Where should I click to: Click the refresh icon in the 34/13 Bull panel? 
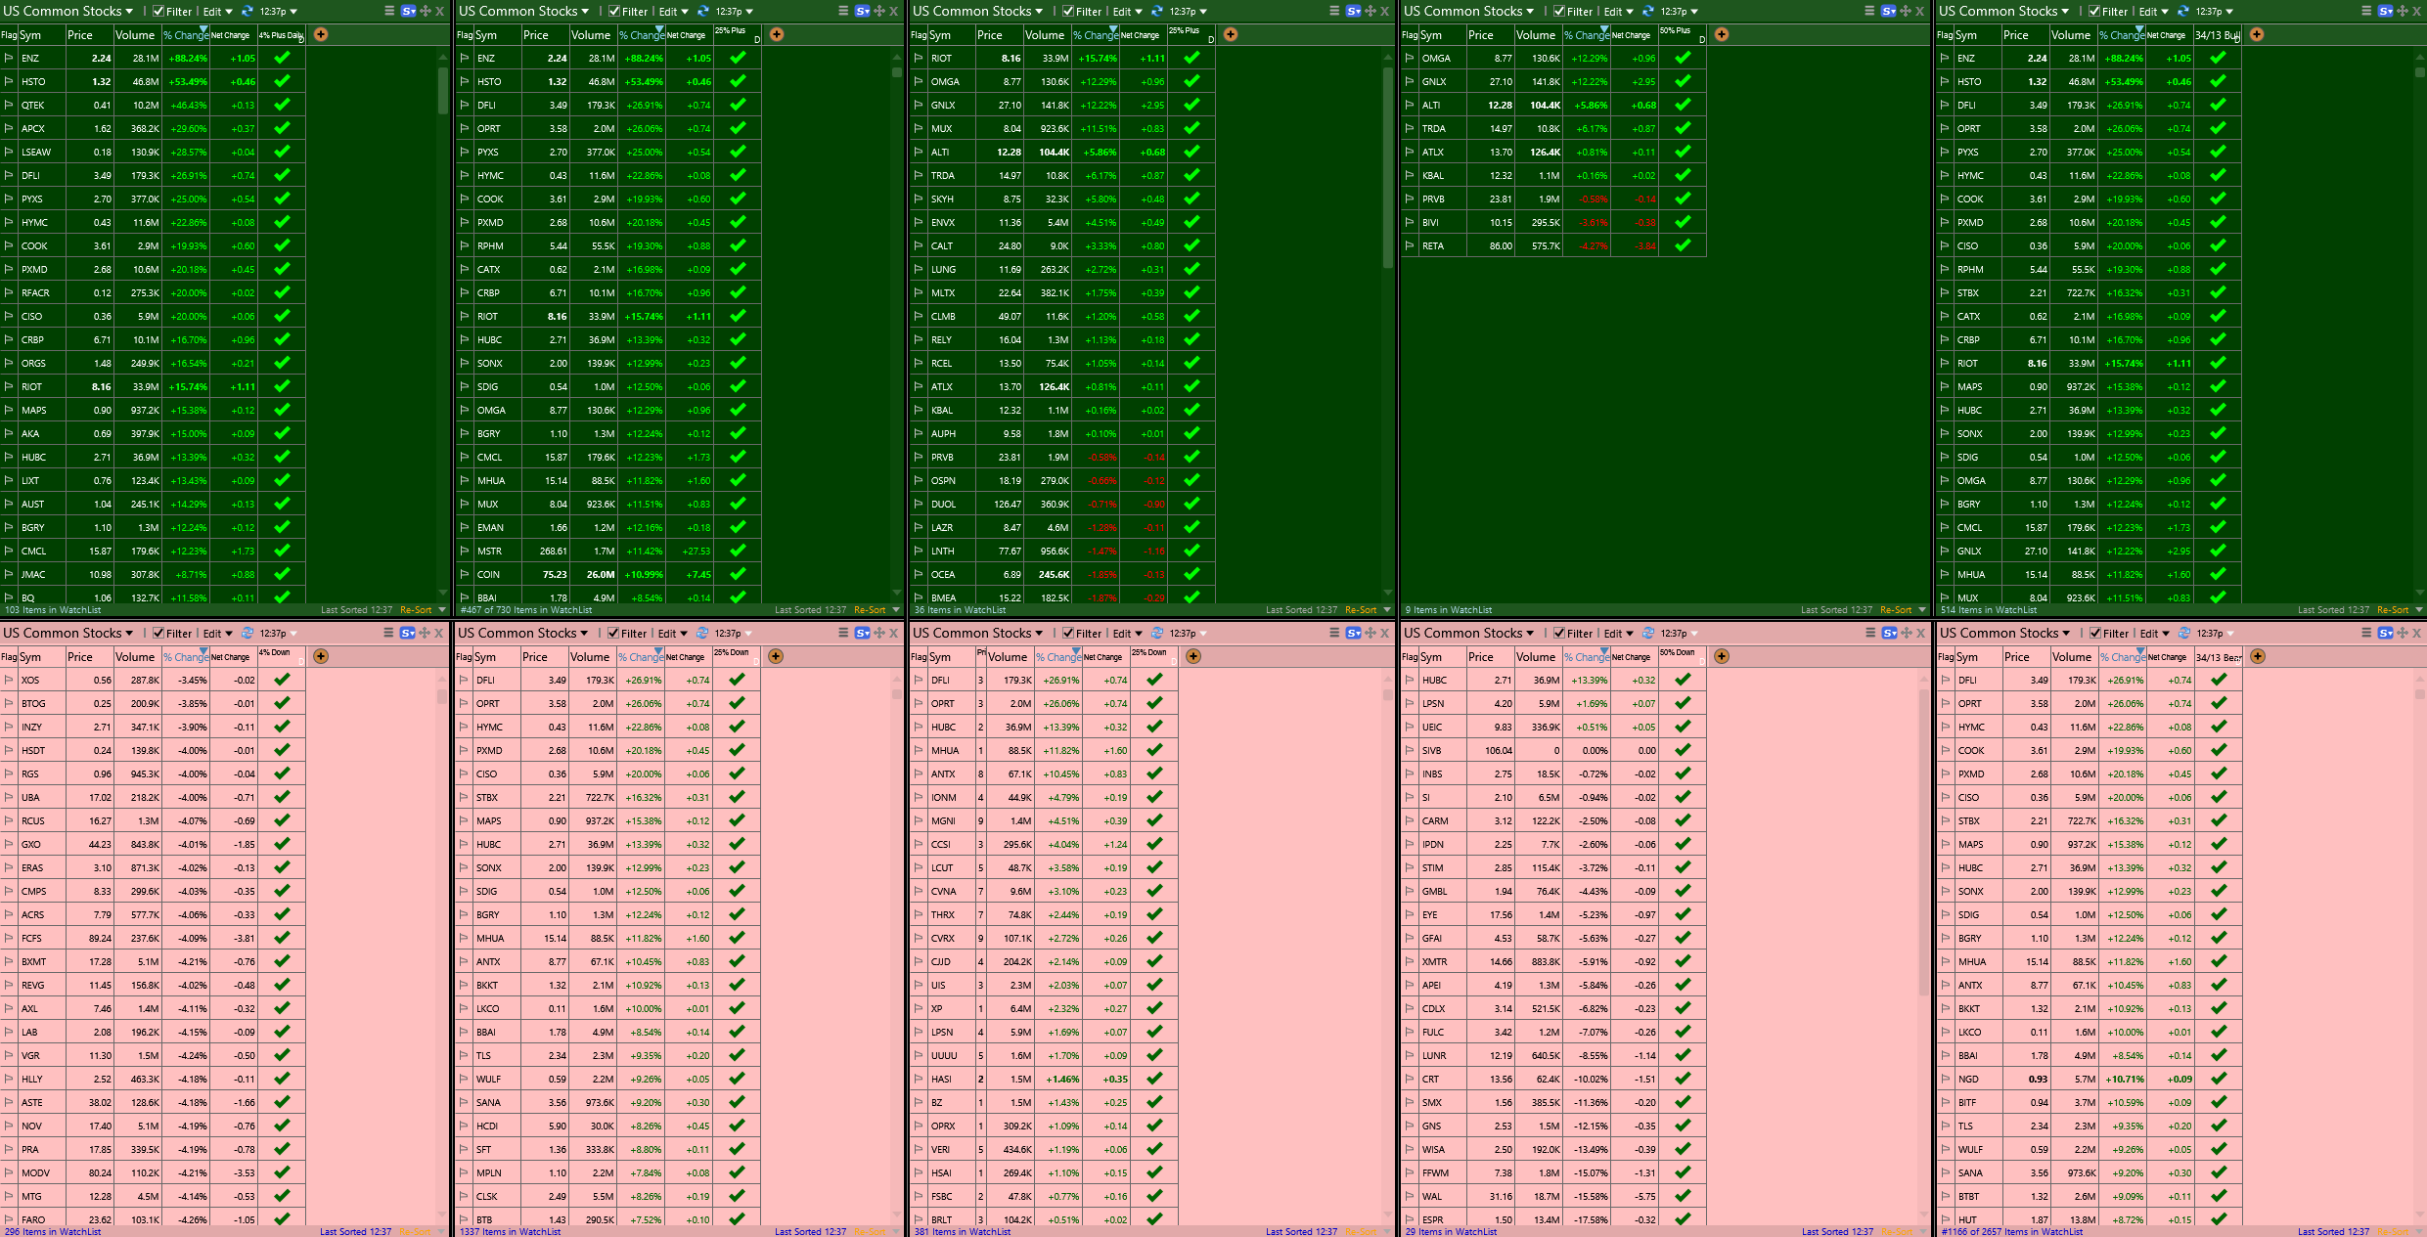(2181, 11)
